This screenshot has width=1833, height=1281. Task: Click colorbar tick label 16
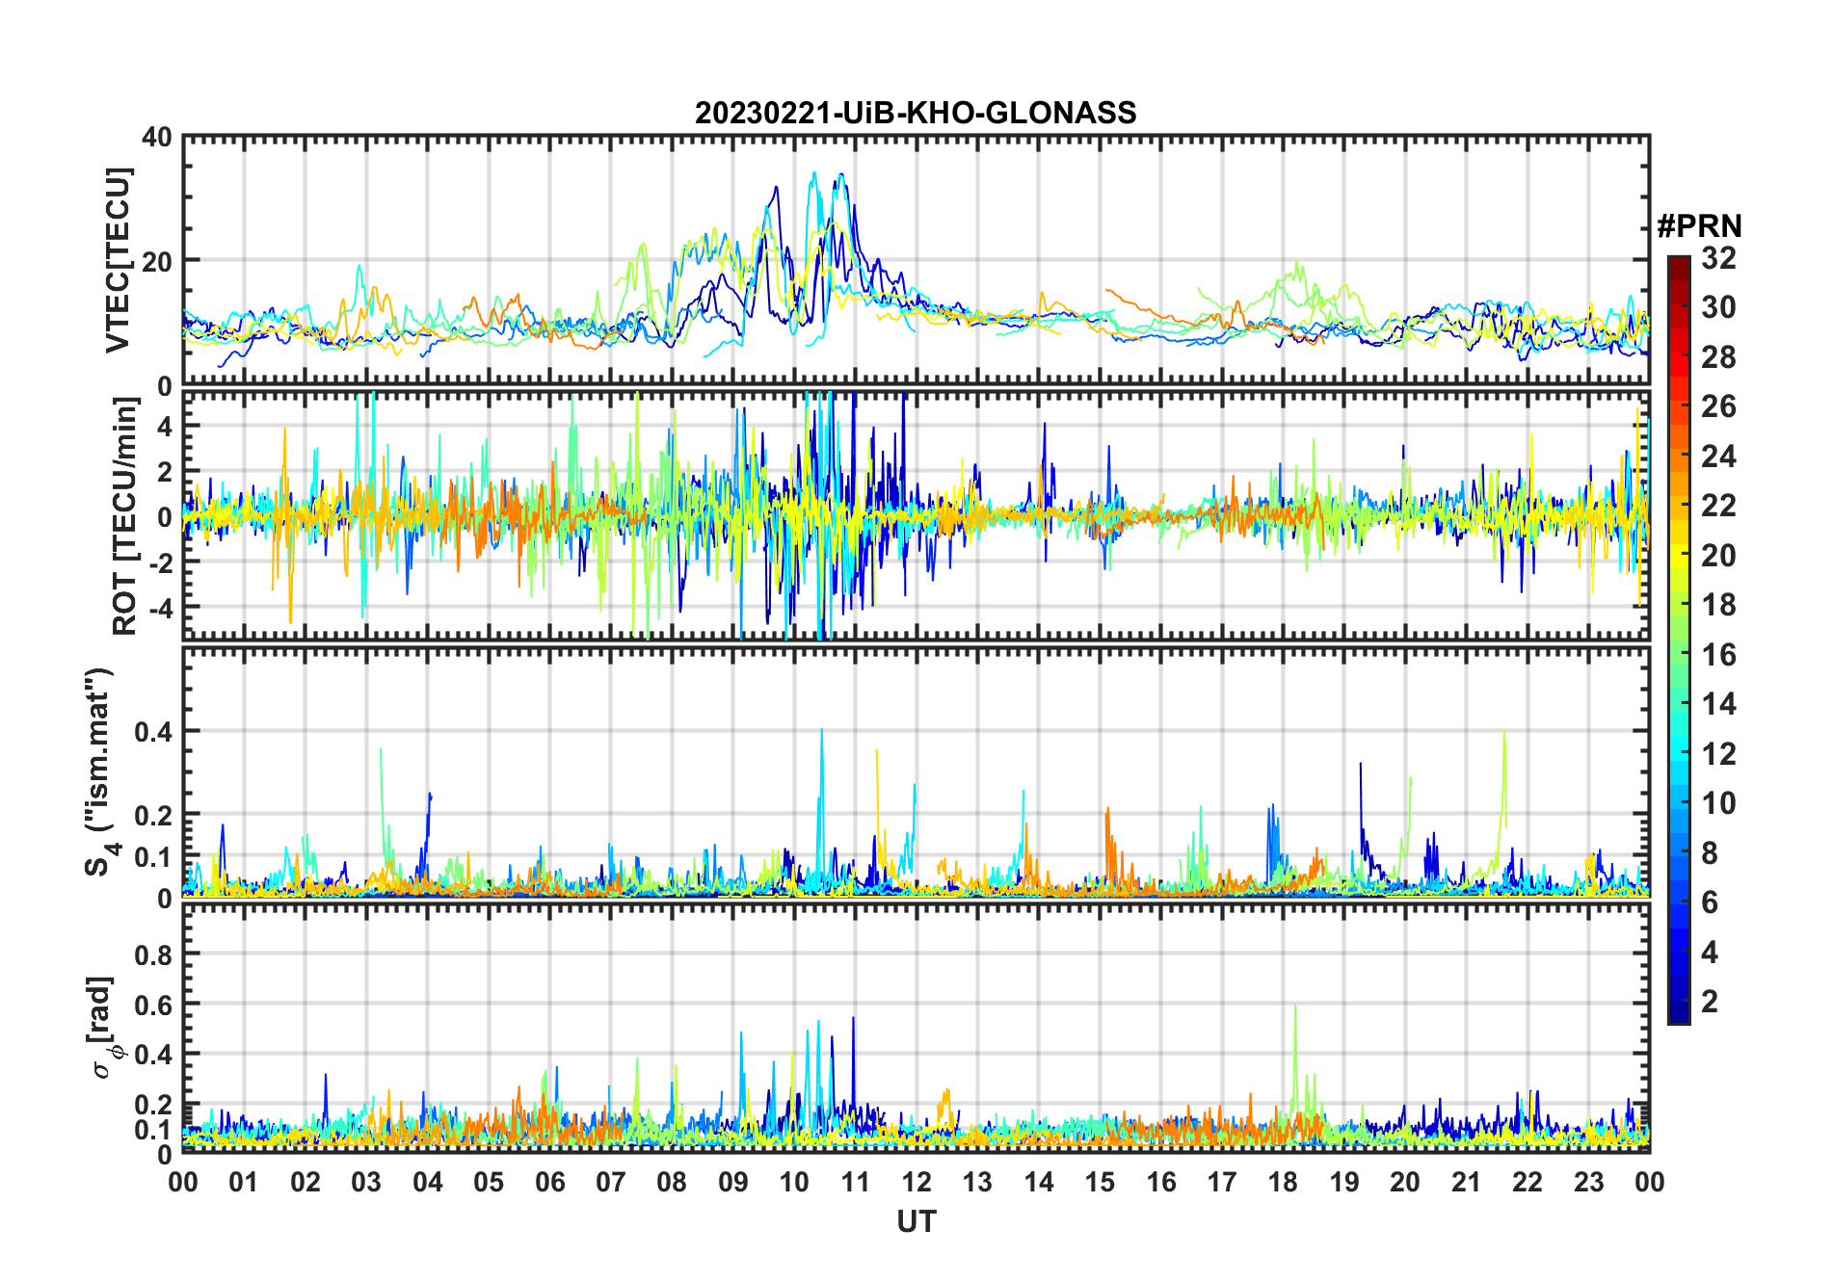point(1718,655)
